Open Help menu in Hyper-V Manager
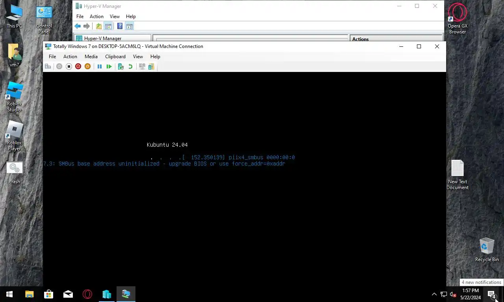Image resolution: width=504 pixels, height=302 pixels. pyautogui.click(x=131, y=17)
